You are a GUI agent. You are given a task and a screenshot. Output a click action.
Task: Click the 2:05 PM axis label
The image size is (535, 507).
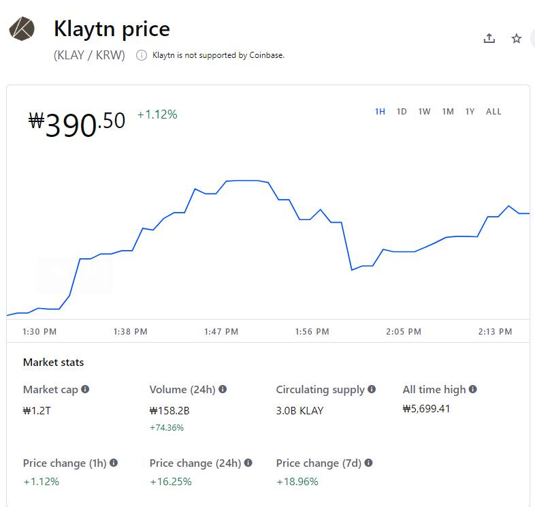[x=404, y=332]
